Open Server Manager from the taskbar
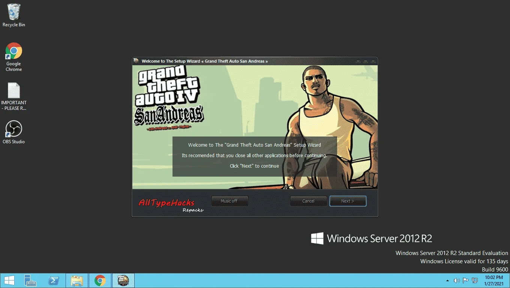Viewport: 510px width, 288px height. click(30, 280)
